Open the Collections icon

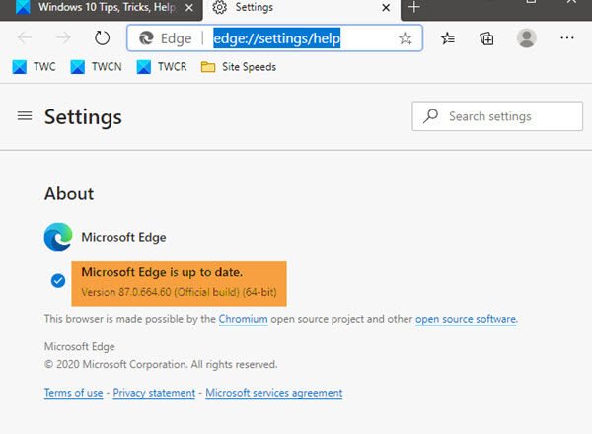[x=486, y=38]
